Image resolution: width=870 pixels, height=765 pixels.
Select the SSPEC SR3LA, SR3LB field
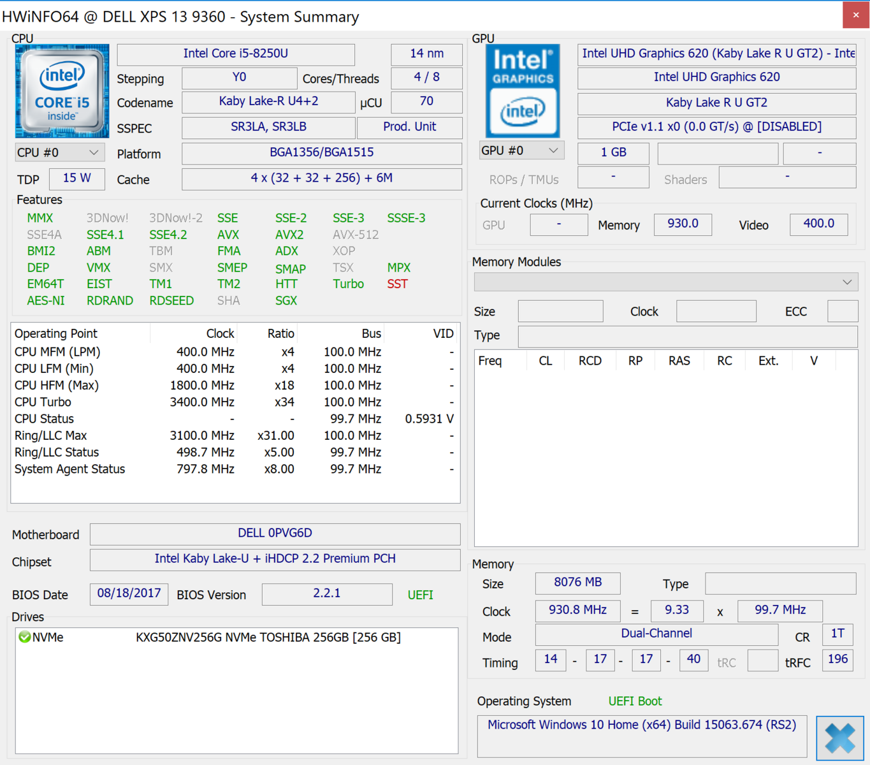pos(268,127)
